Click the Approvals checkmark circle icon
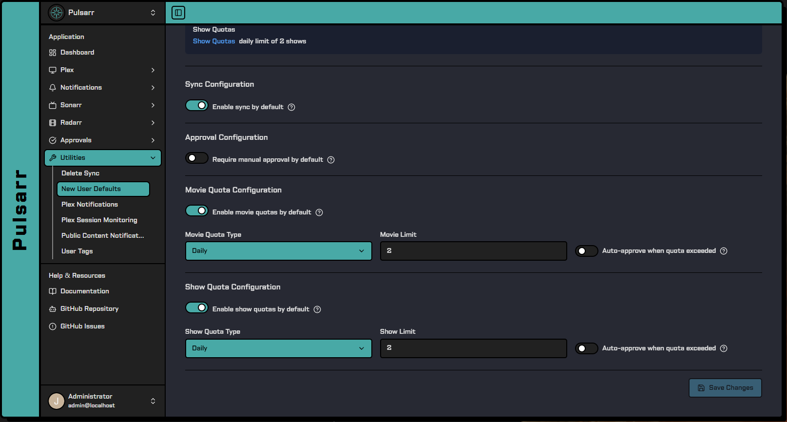Screen dimensions: 787x422 tap(53, 140)
